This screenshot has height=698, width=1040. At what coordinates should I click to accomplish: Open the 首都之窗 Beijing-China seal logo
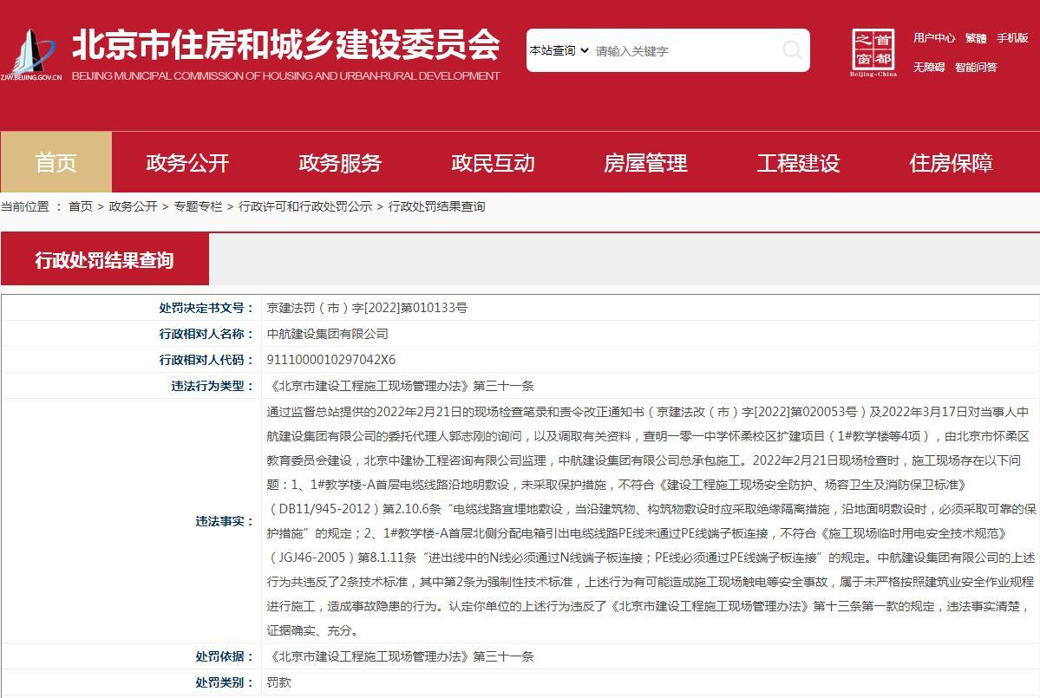[873, 52]
